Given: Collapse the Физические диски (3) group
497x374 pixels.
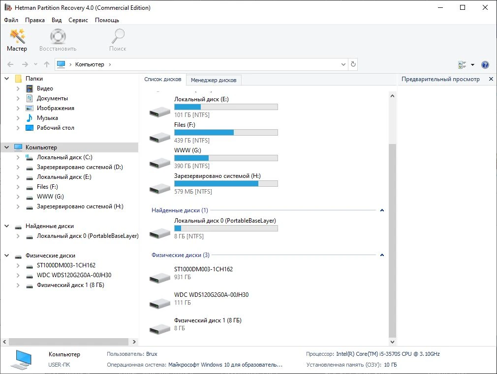Looking at the screenshot, I should [x=382, y=255].
